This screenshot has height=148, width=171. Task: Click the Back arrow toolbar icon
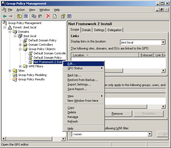tap(5, 16)
